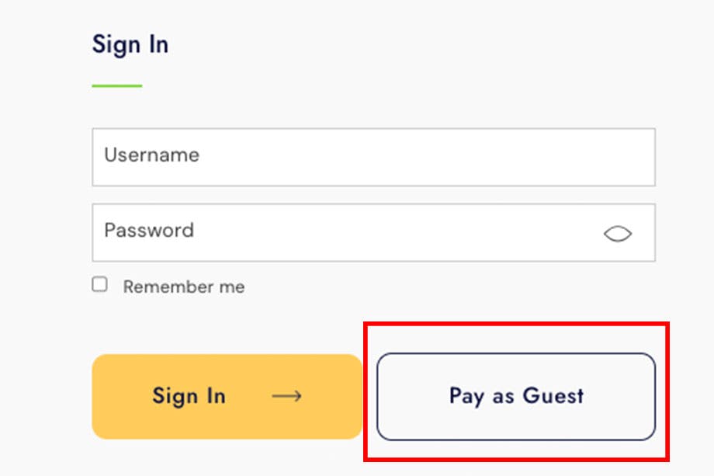This screenshot has height=476, width=714.
Task: Click the Sign In heading text
Action: click(x=130, y=44)
